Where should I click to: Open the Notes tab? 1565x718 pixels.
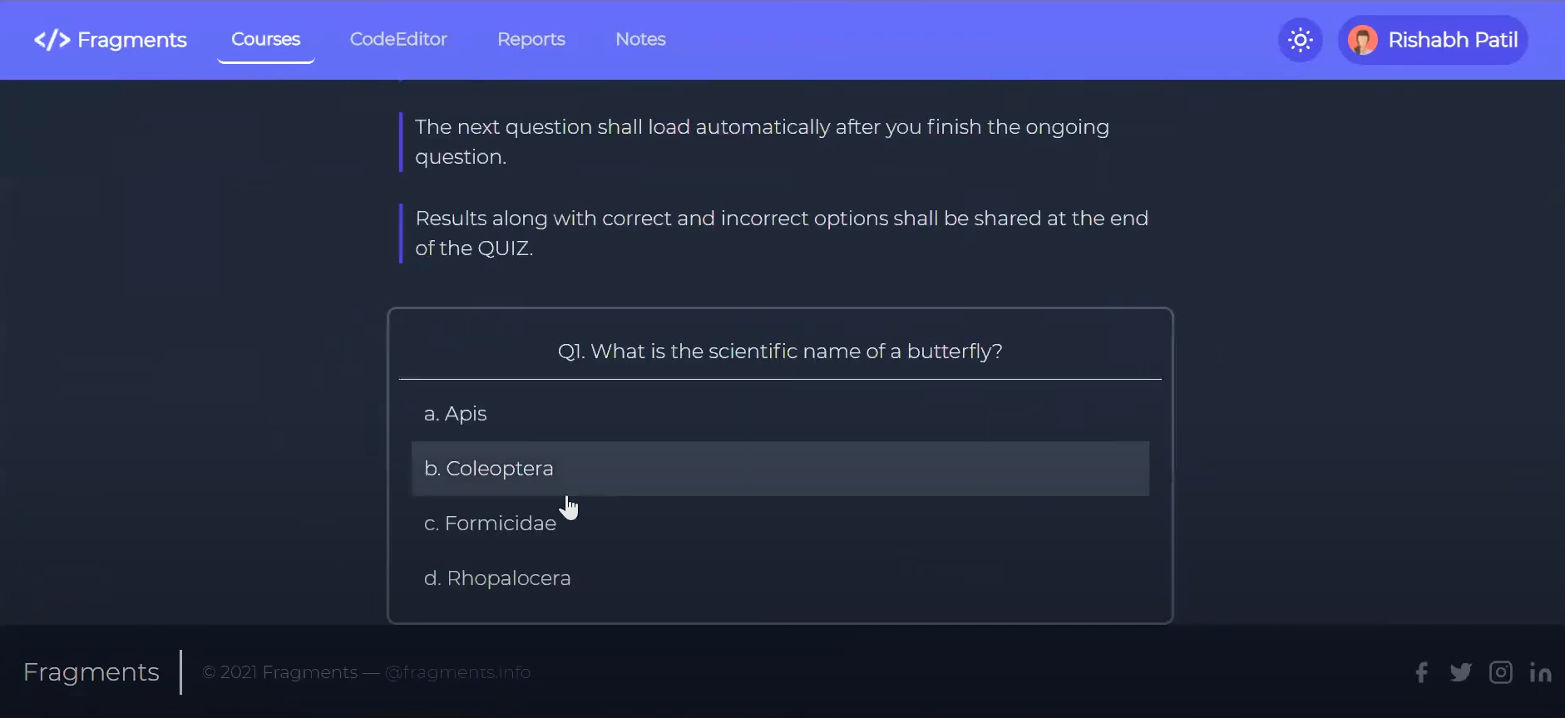point(640,39)
